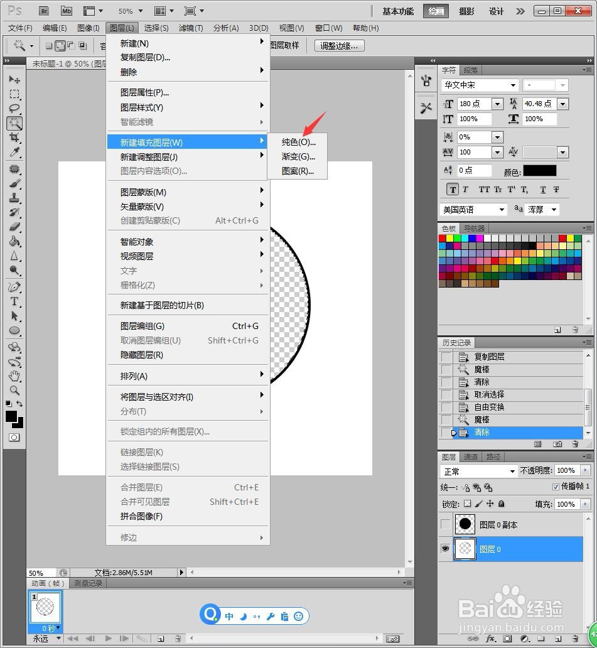This screenshot has width=597, height=648.
Task: Hide 图层 0 with the eye icon
Action: coord(445,549)
